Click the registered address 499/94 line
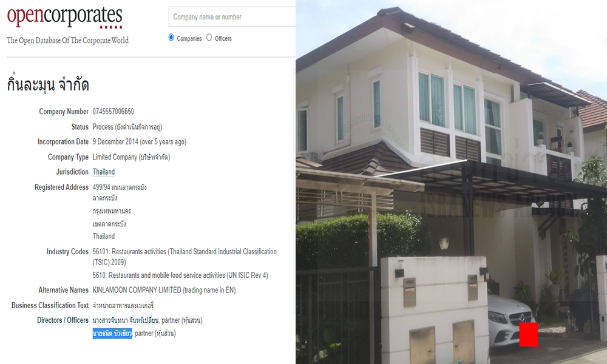The height and width of the screenshot is (364, 607). 120,187
